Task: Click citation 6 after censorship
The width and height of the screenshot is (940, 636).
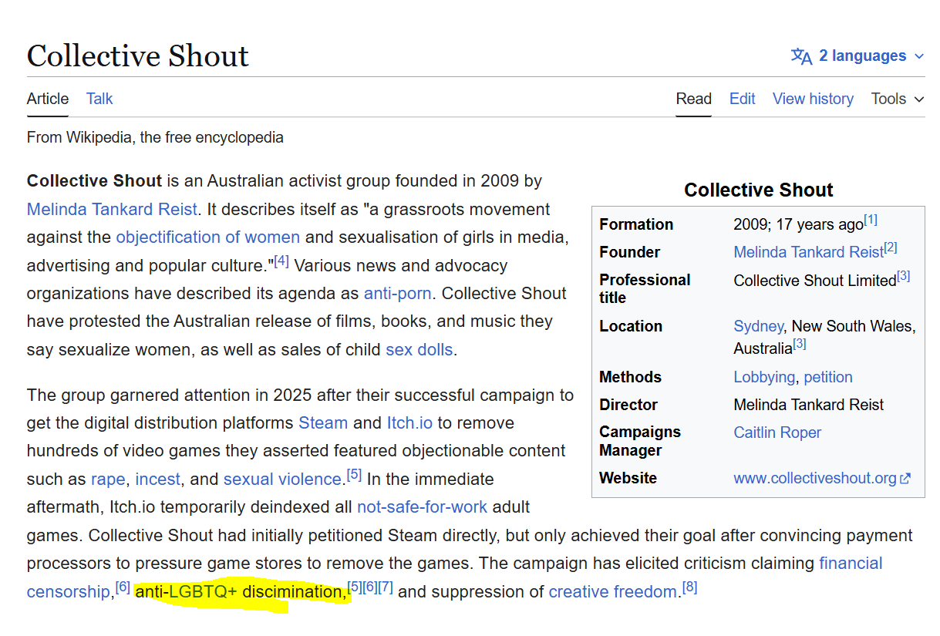Action: (x=123, y=587)
